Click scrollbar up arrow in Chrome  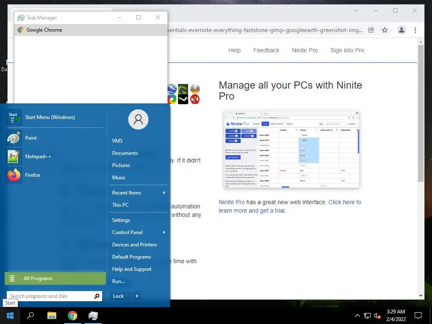click(x=421, y=42)
